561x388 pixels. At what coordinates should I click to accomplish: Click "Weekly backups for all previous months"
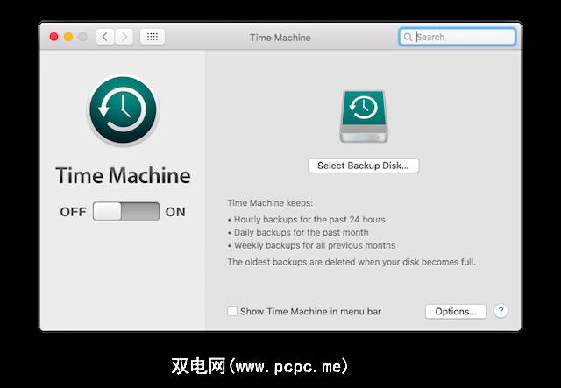point(315,245)
